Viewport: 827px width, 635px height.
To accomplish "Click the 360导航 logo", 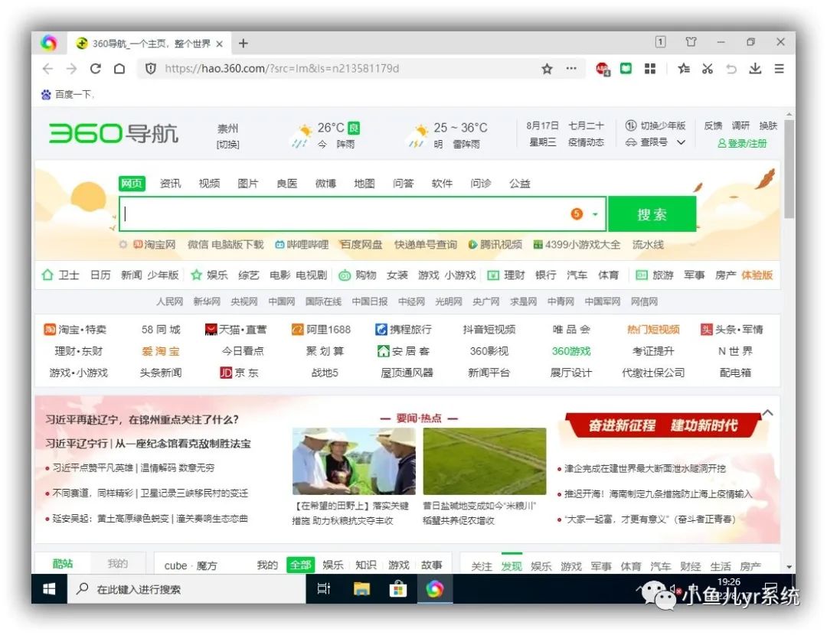I will (x=113, y=133).
